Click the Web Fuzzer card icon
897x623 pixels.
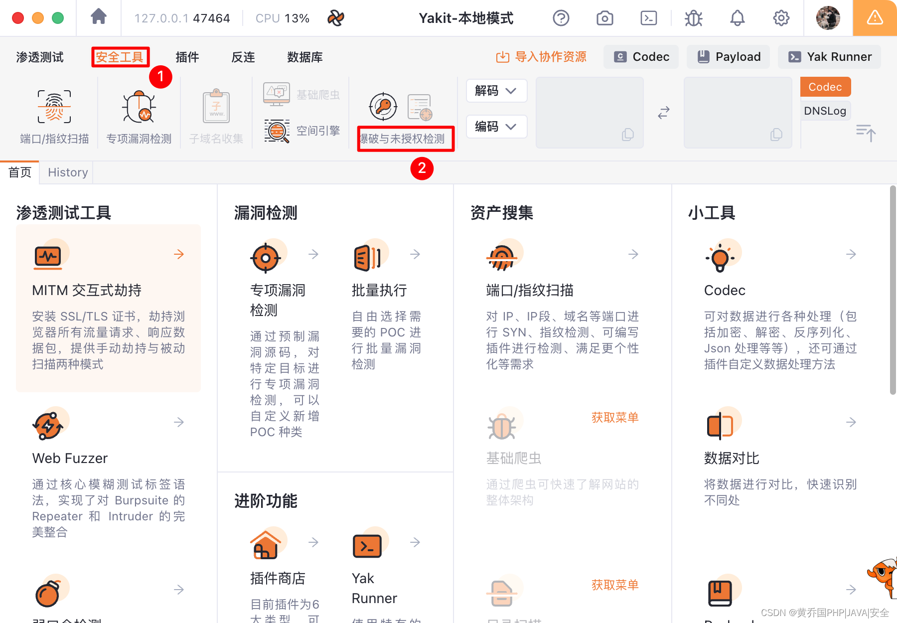click(x=48, y=426)
